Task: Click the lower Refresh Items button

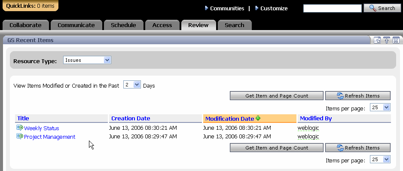Action: click(x=358, y=148)
